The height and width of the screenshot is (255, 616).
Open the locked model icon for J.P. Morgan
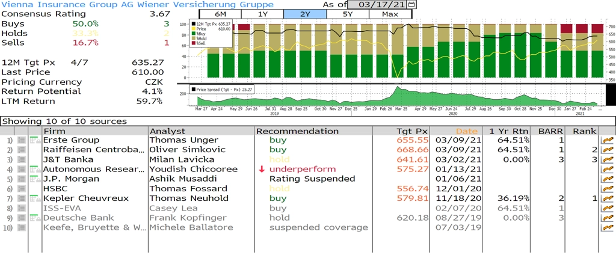35,179
